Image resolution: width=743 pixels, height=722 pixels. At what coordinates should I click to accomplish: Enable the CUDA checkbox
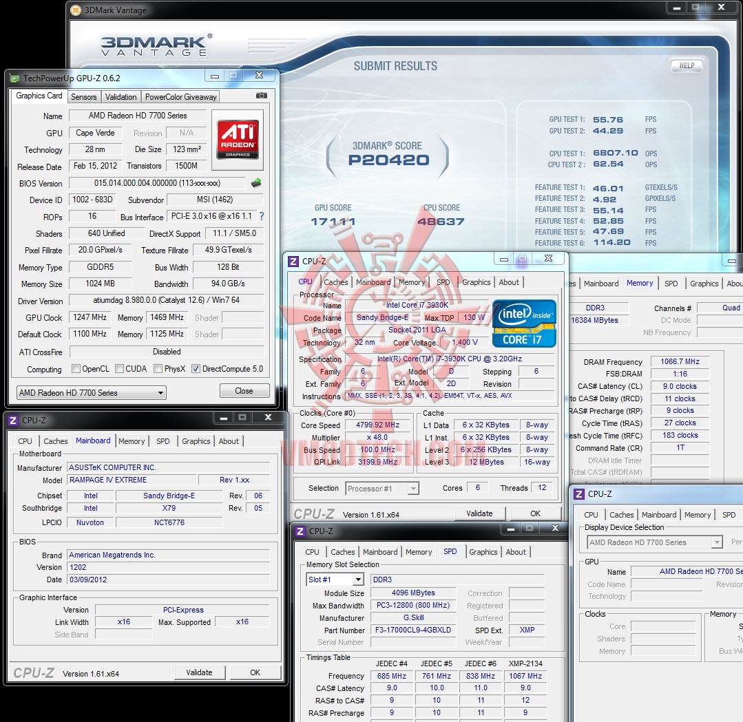[120, 369]
